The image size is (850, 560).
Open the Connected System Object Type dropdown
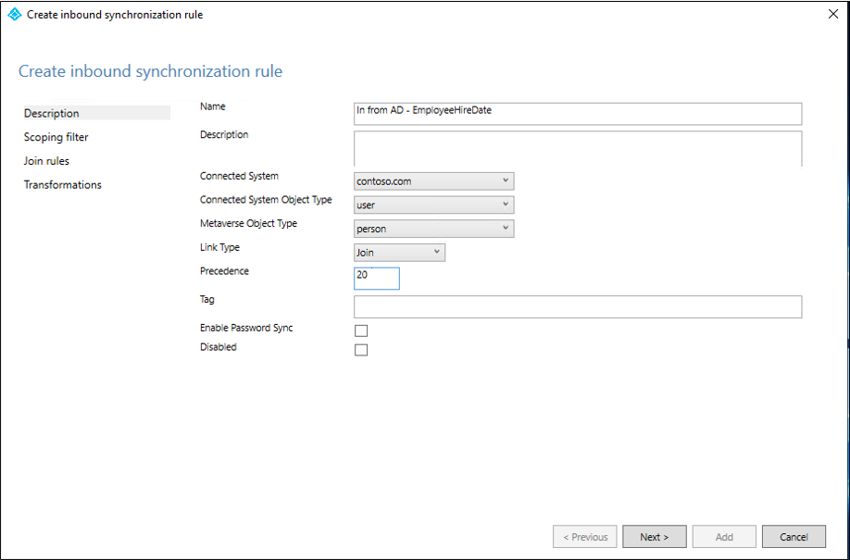(x=506, y=205)
